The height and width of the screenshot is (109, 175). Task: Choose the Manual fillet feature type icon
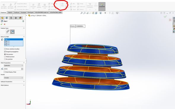[x=8, y=32]
